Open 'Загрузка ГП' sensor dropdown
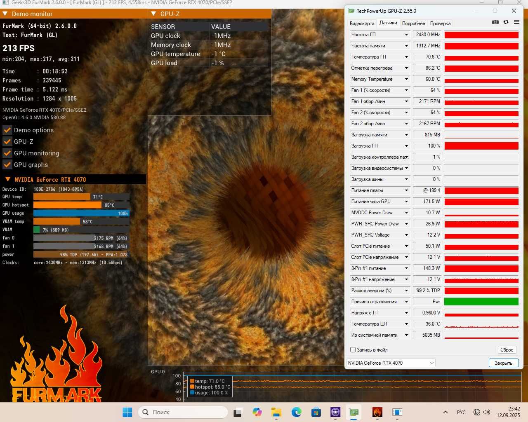 406,146
